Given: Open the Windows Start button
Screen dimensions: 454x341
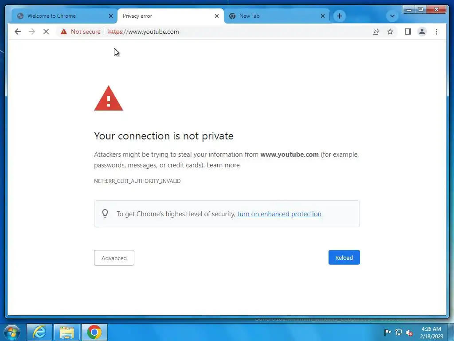Looking at the screenshot, I should point(12,332).
